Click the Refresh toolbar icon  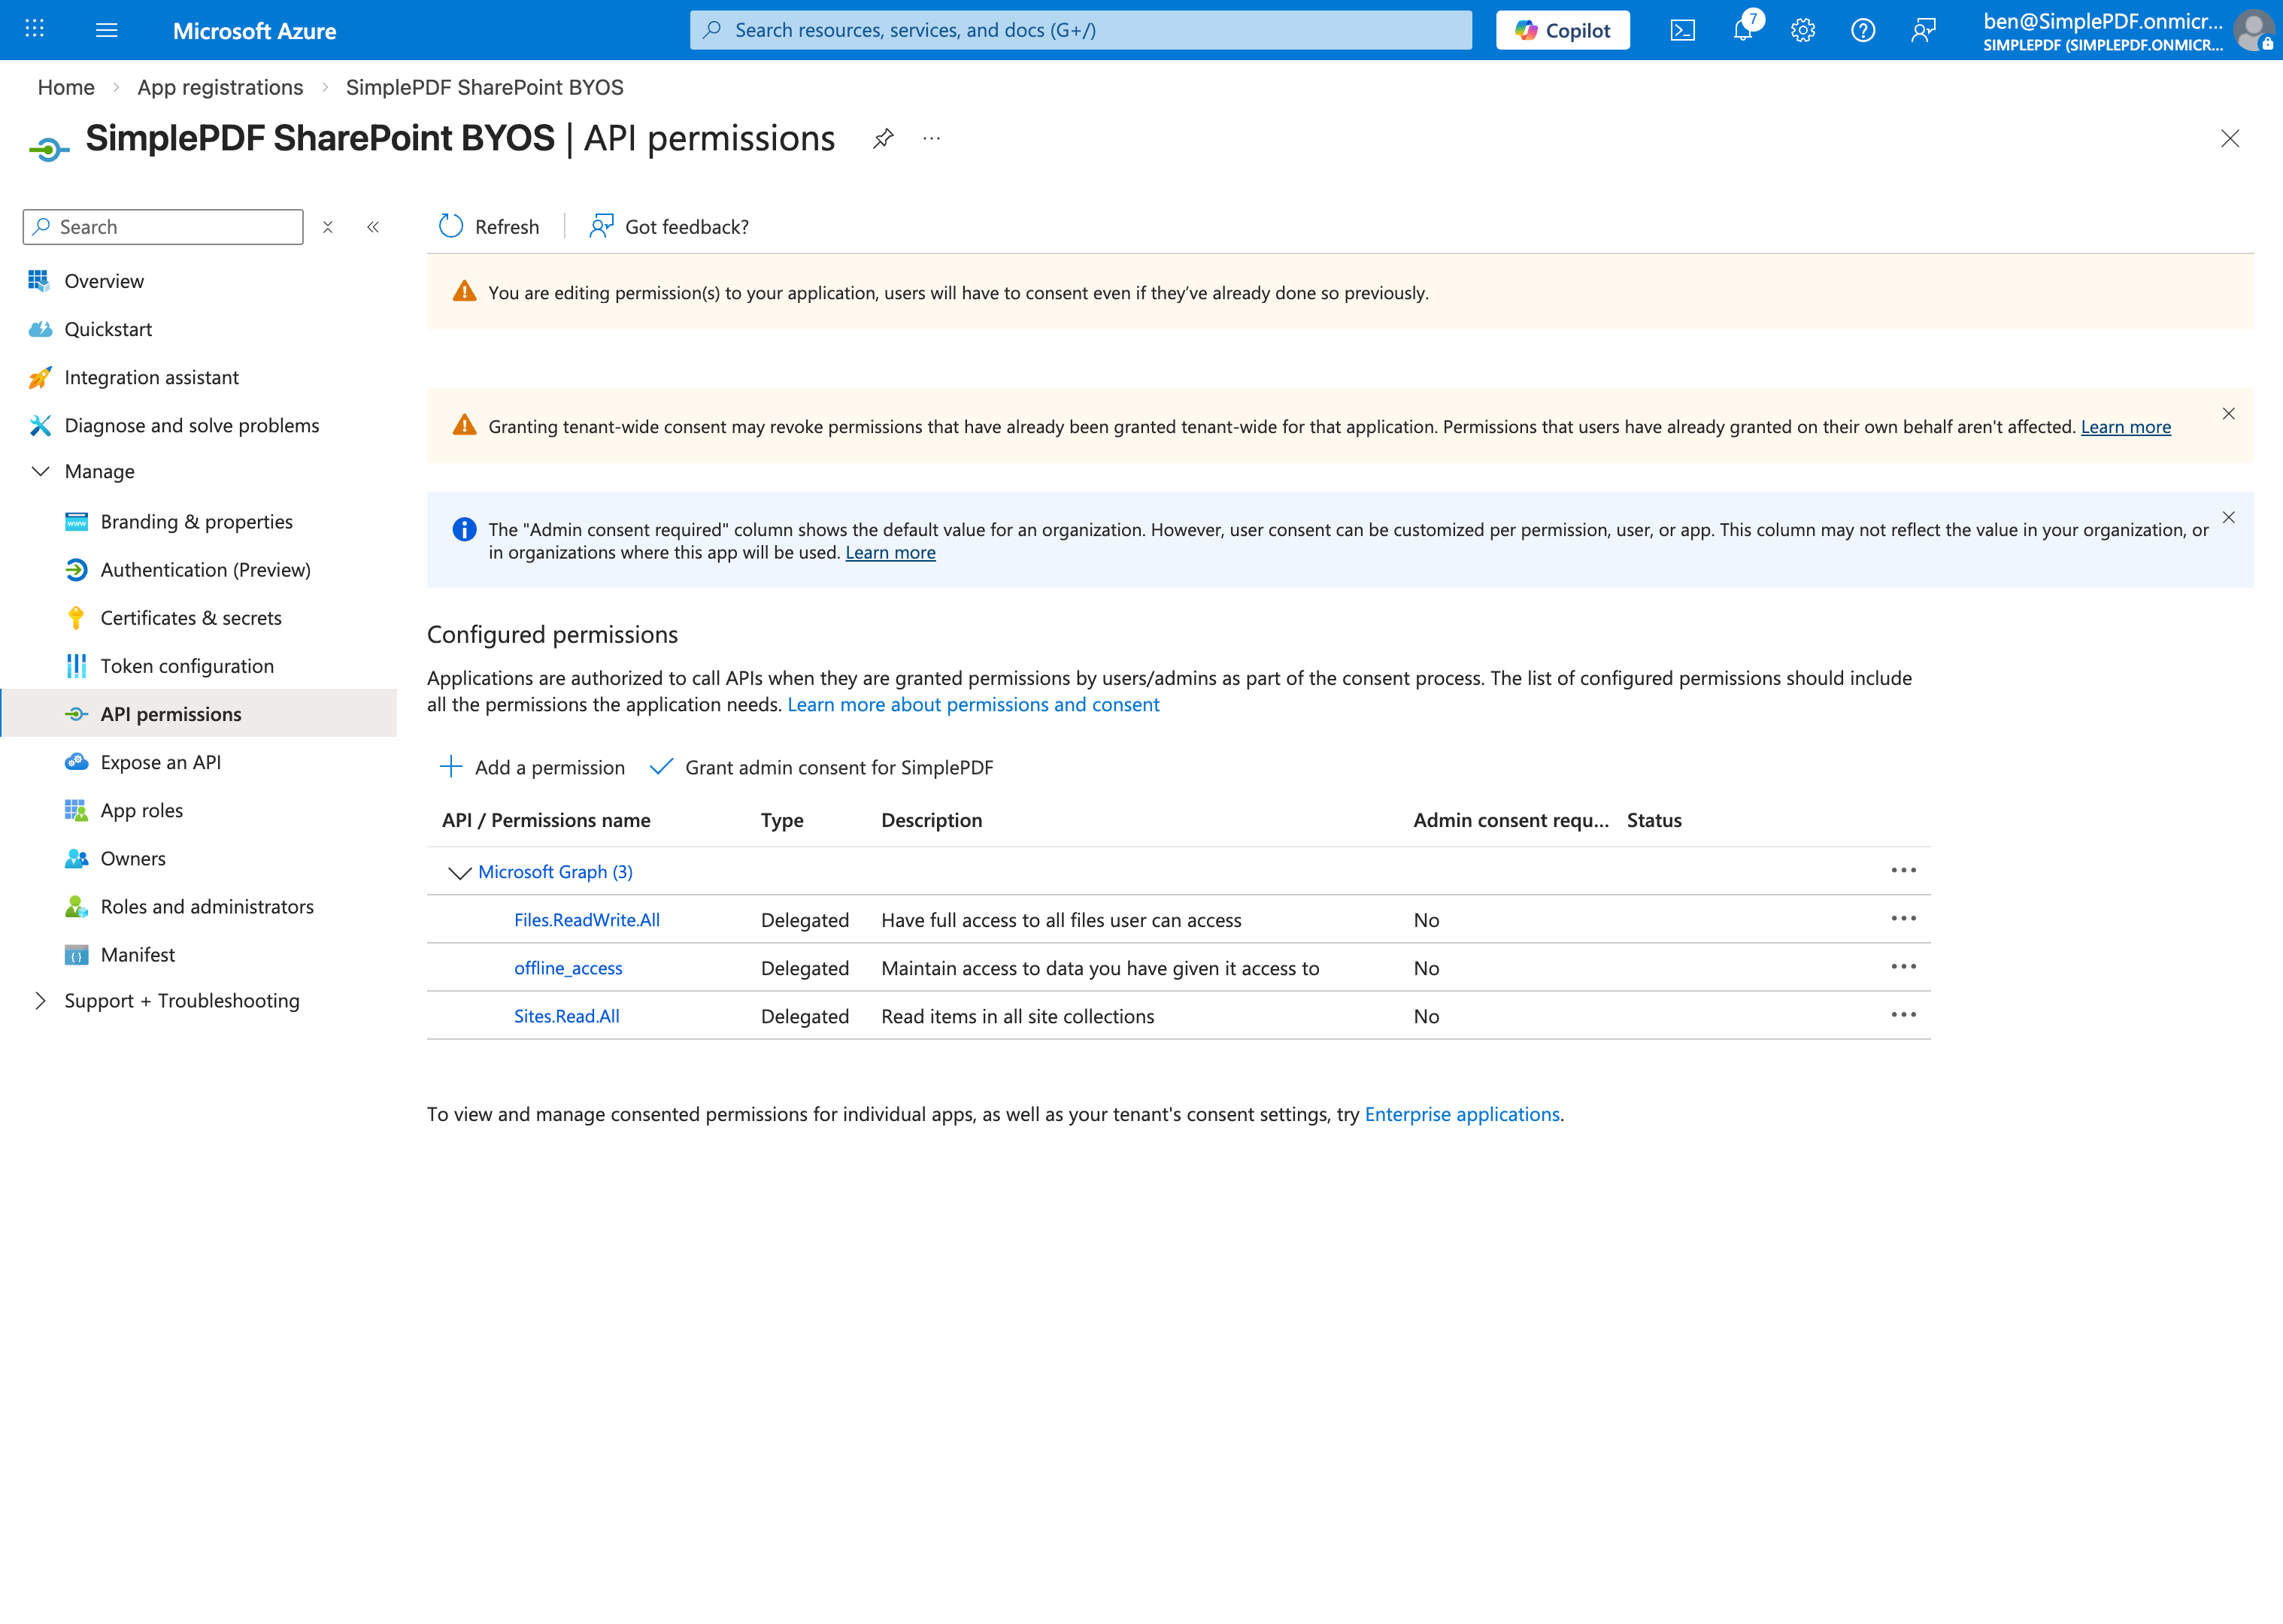(x=451, y=226)
